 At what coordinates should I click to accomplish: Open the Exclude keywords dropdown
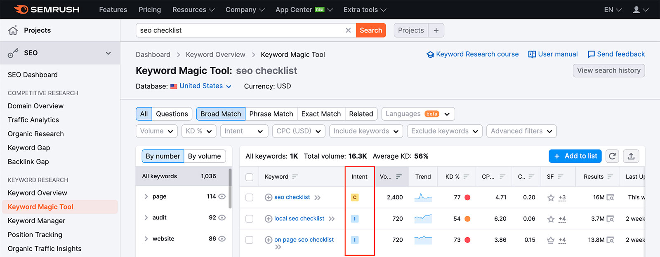click(445, 131)
